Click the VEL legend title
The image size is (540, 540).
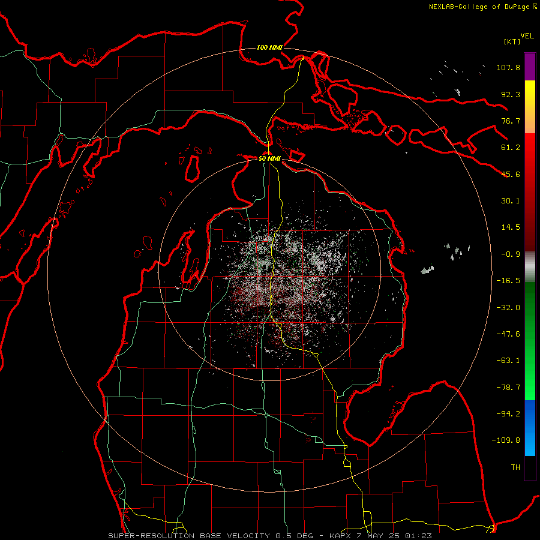(x=527, y=36)
